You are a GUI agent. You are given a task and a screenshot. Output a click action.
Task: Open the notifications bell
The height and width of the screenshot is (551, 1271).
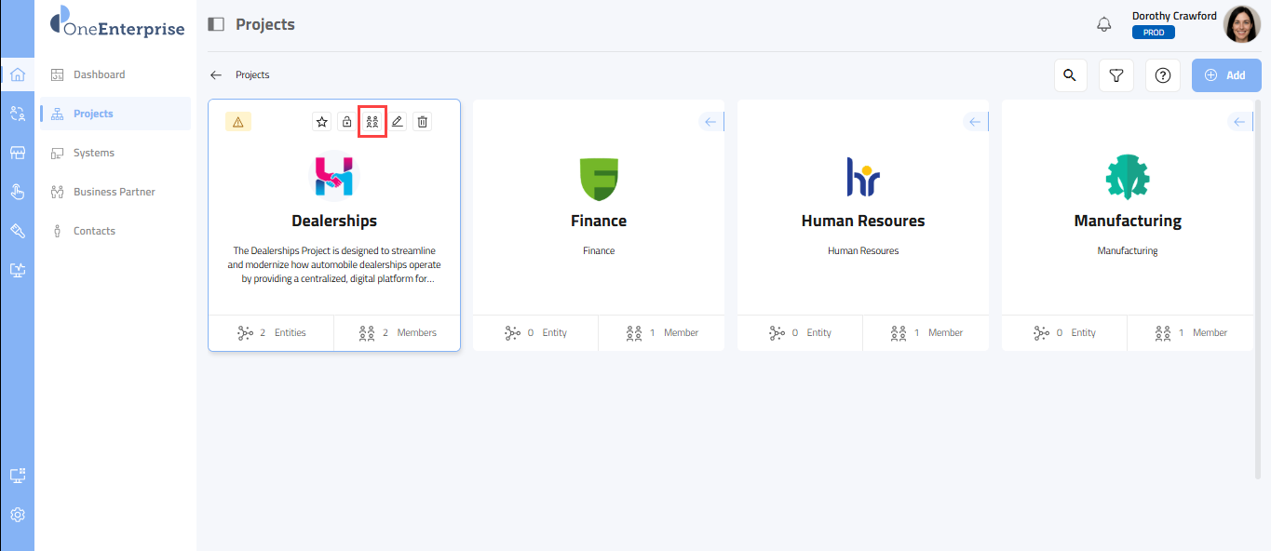pyautogui.click(x=1104, y=24)
